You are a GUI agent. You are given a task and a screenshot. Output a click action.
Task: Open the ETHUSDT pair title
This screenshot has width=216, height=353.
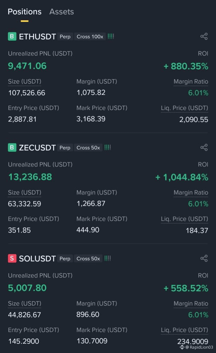point(37,37)
